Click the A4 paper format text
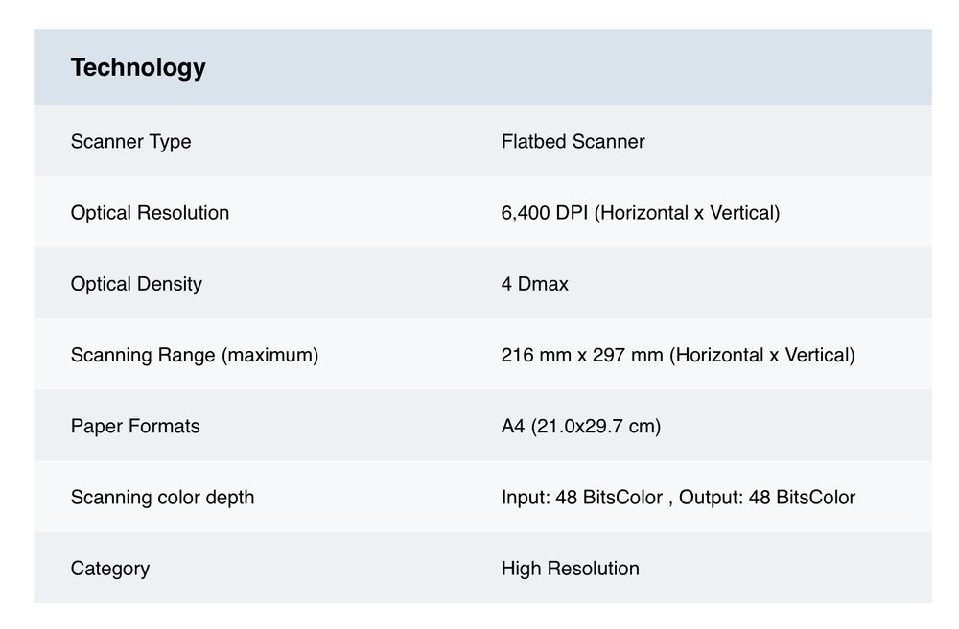 pos(513,426)
